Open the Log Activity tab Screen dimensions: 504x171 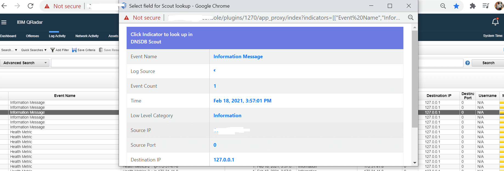coord(57,36)
